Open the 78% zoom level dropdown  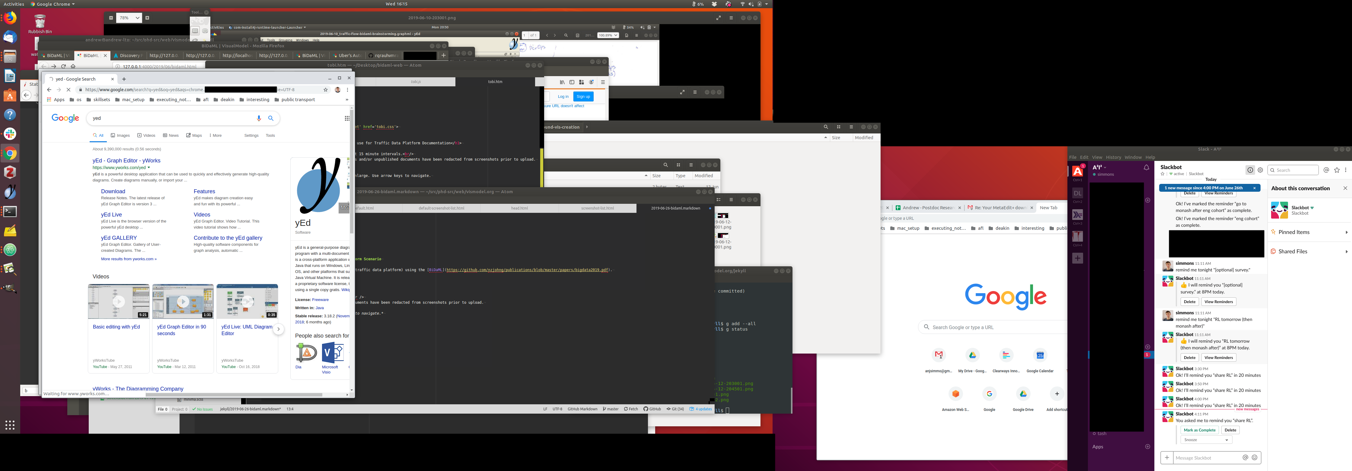point(129,18)
